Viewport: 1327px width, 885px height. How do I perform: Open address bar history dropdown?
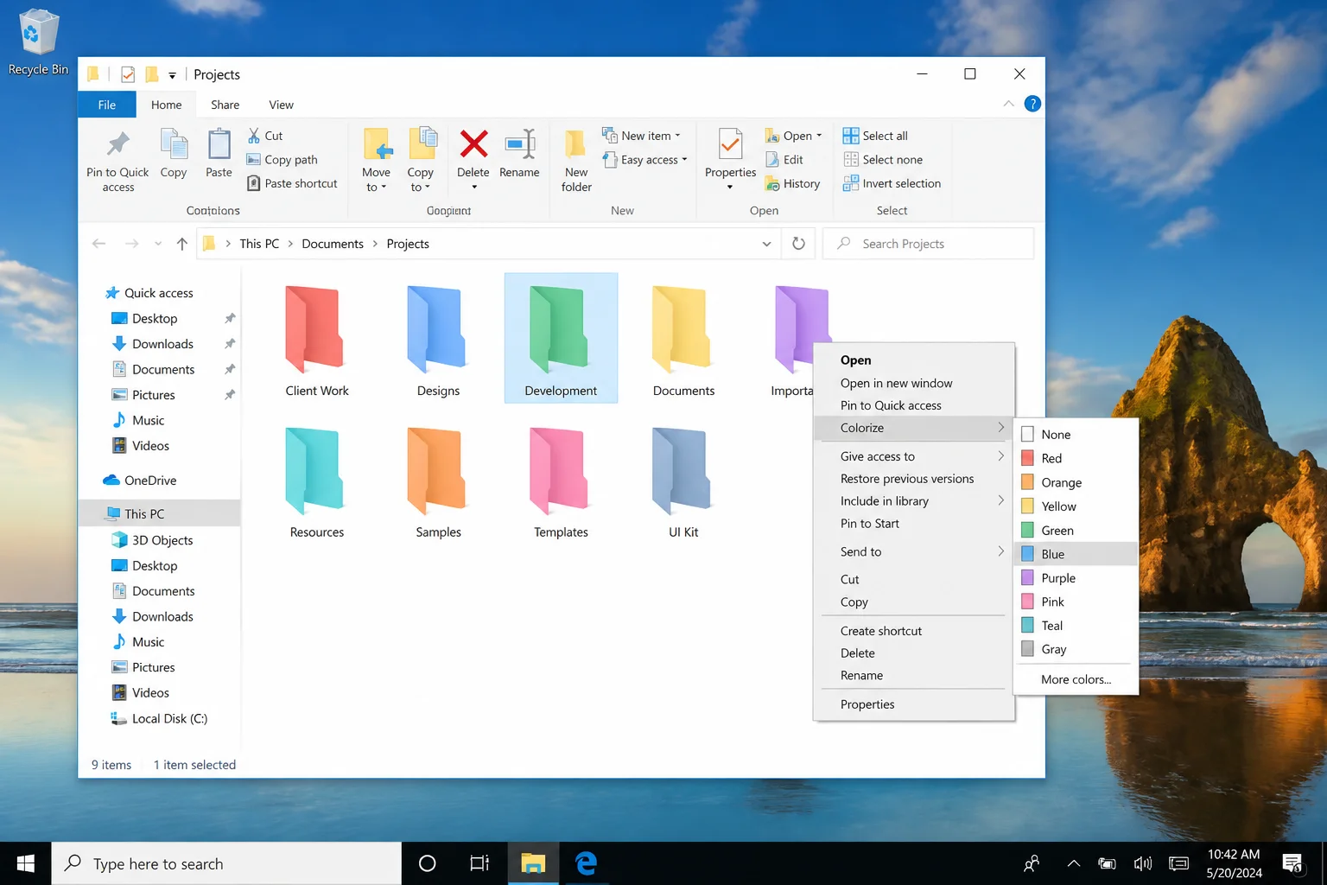point(766,244)
